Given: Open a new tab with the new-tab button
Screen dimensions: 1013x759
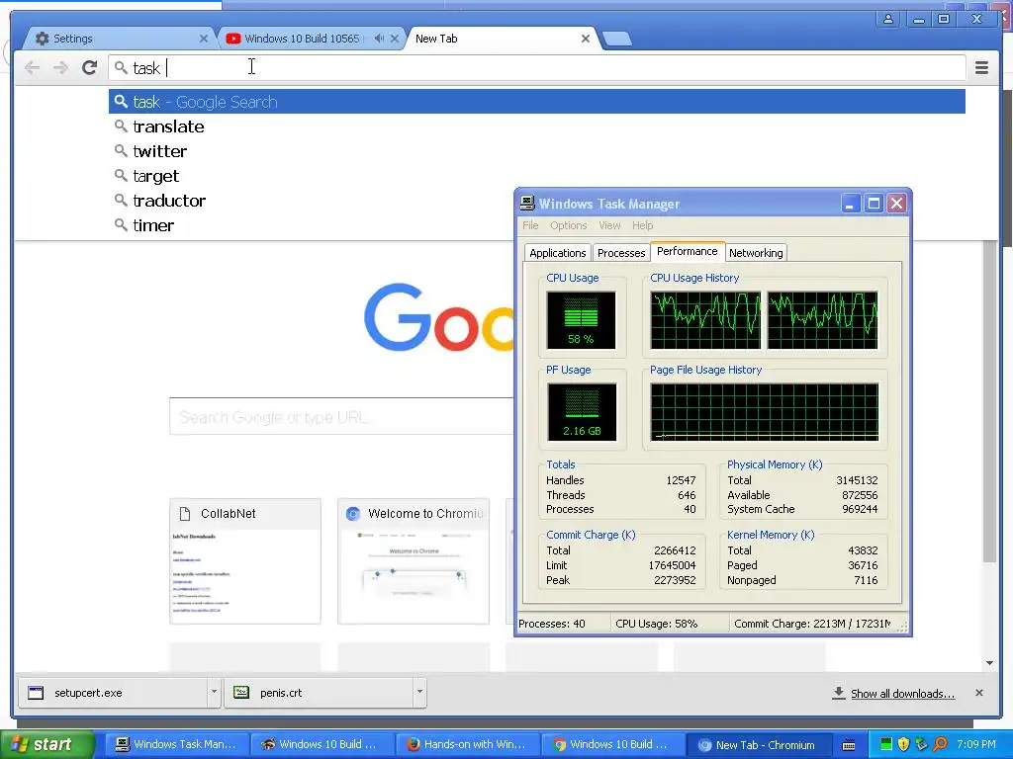Looking at the screenshot, I should click(x=617, y=40).
